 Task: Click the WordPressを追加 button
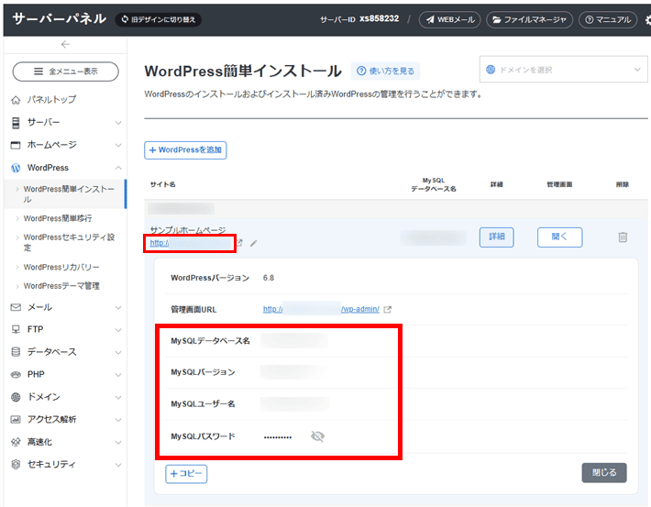[x=185, y=149]
